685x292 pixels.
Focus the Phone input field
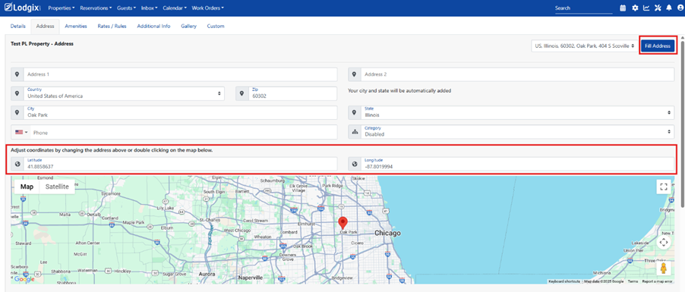(184, 132)
